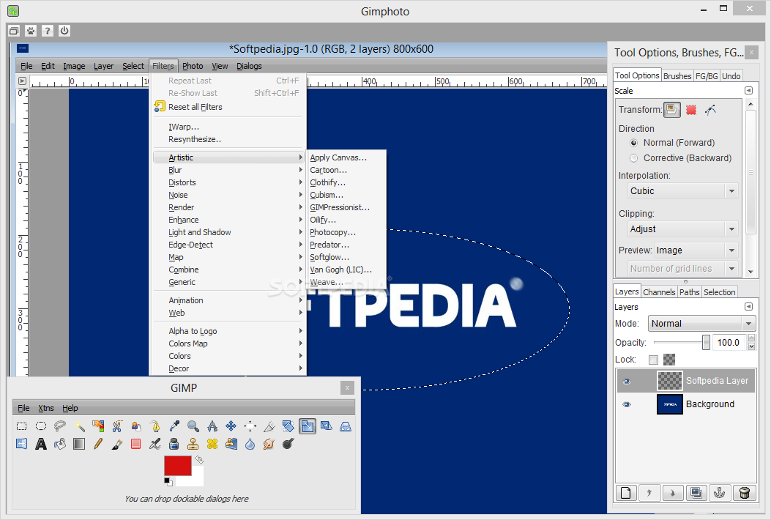This screenshot has width=771, height=520.
Task: Choose Cartoon... from Artistic submenu
Action: click(346, 170)
